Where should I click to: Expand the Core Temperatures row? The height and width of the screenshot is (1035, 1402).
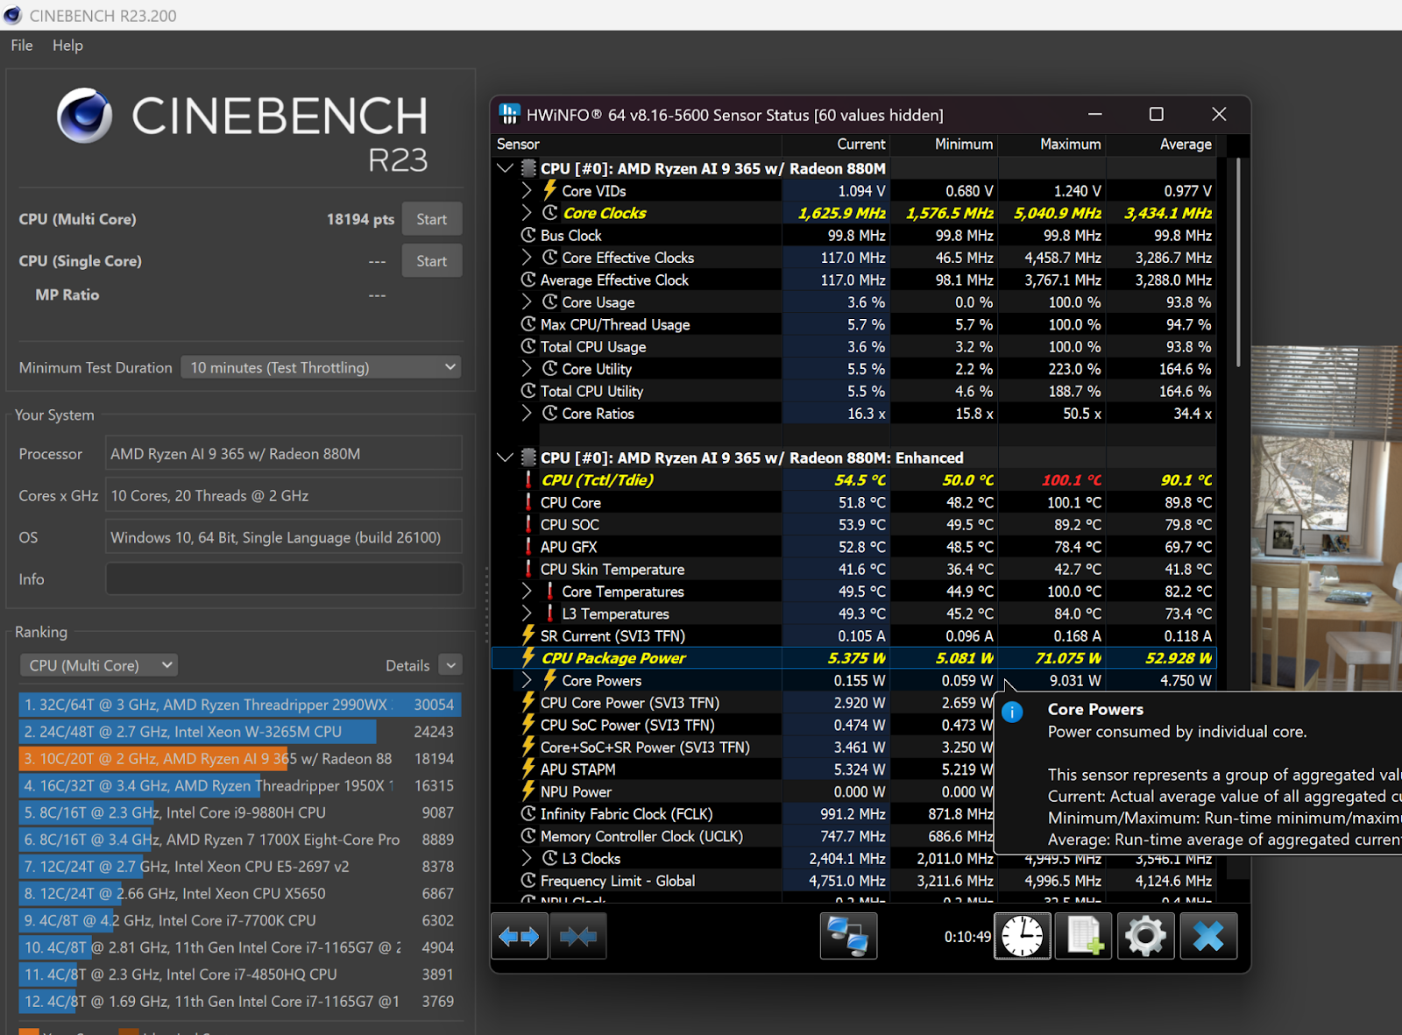coord(527,591)
